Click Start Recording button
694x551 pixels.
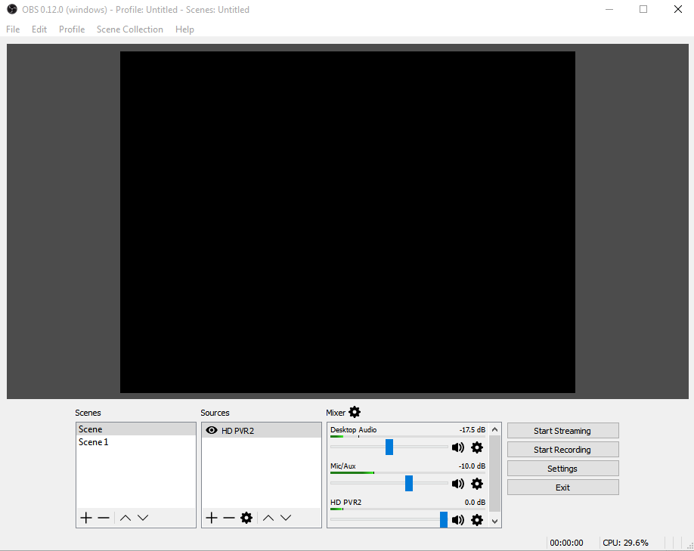[x=562, y=450]
